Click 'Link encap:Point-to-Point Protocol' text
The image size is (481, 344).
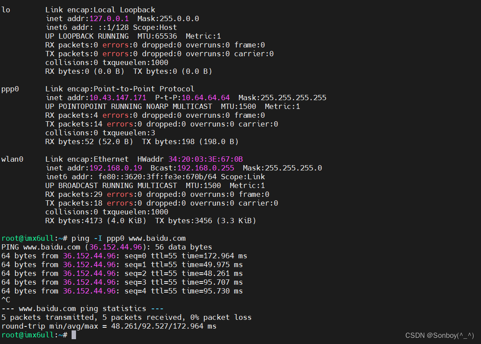pyautogui.click(x=120, y=89)
